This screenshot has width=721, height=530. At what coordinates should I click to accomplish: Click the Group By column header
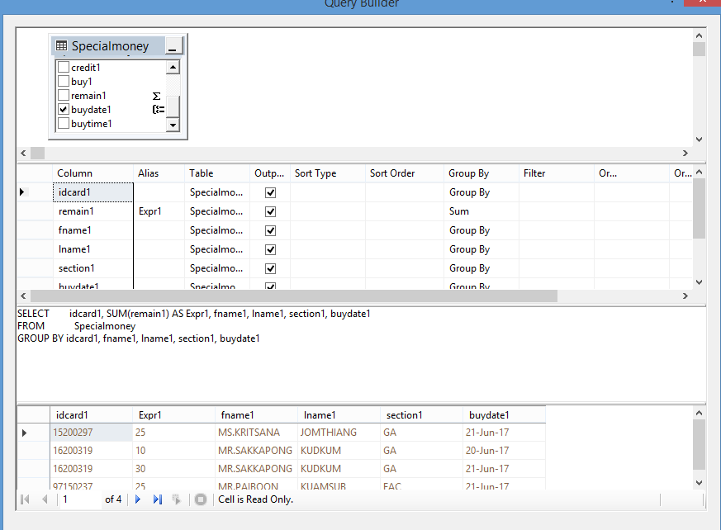tap(481, 173)
